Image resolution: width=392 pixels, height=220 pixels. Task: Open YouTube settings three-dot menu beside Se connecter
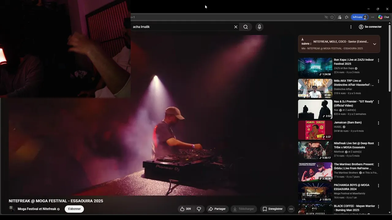[351, 27]
